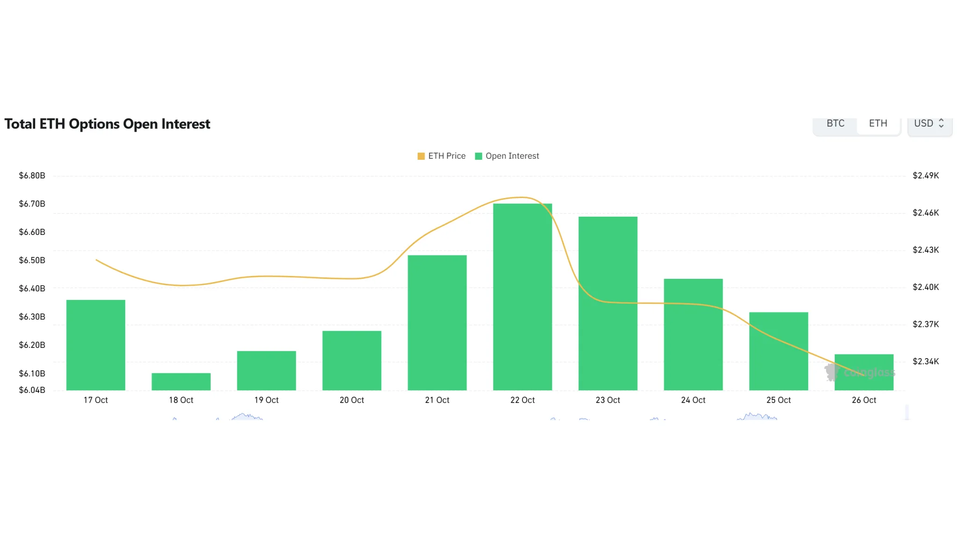Click the 22 Oct axis label
The height and width of the screenshot is (538, 957).
tap(522, 400)
